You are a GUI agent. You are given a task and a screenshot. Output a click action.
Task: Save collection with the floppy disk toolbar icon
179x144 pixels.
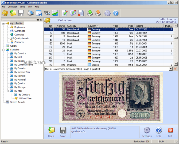tap(21, 13)
